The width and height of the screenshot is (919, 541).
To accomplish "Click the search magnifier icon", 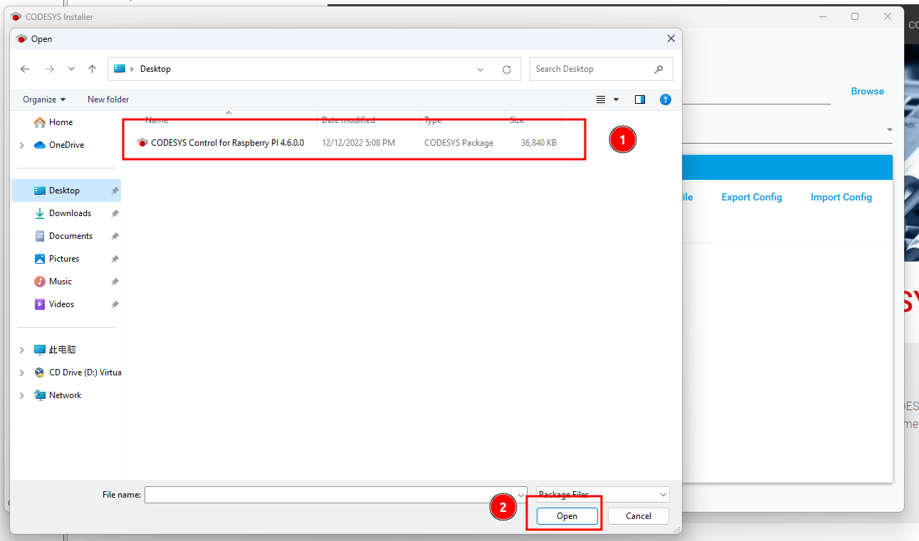I will pos(659,69).
